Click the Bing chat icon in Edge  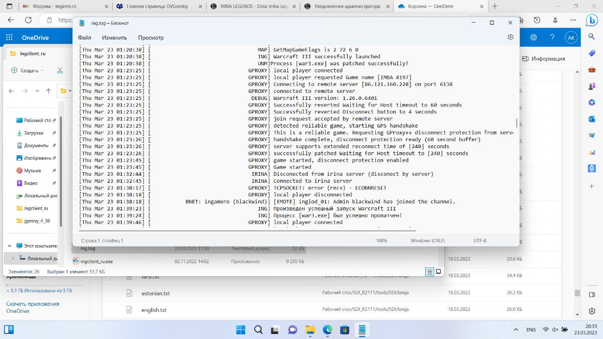point(591,21)
